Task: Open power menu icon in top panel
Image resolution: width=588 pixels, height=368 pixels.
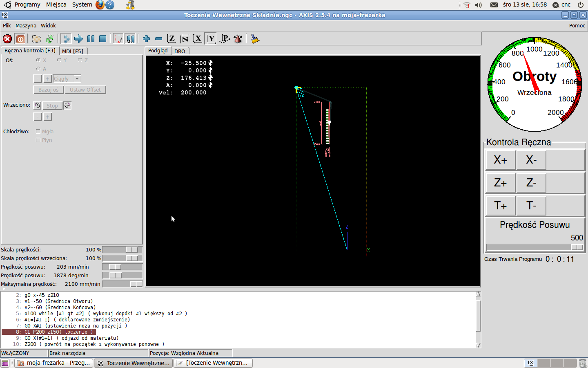Action: (x=581, y=5)
